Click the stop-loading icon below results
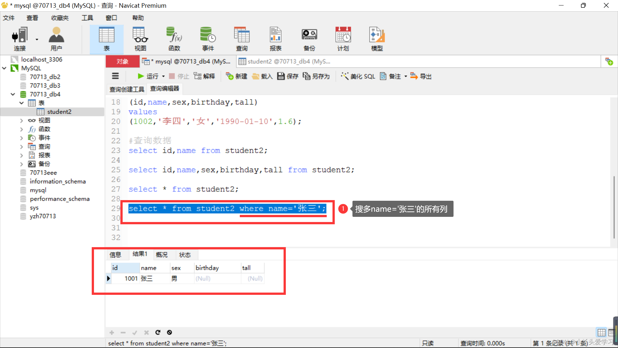Screen dimensions: 618x348 169,332
